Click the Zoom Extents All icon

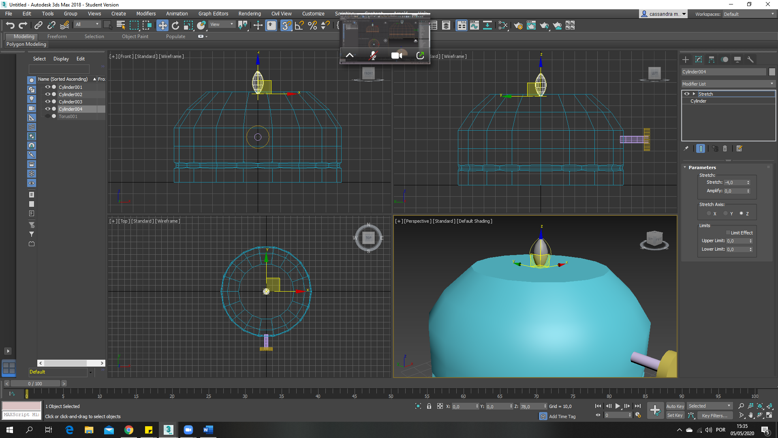[x=769, y=406]
